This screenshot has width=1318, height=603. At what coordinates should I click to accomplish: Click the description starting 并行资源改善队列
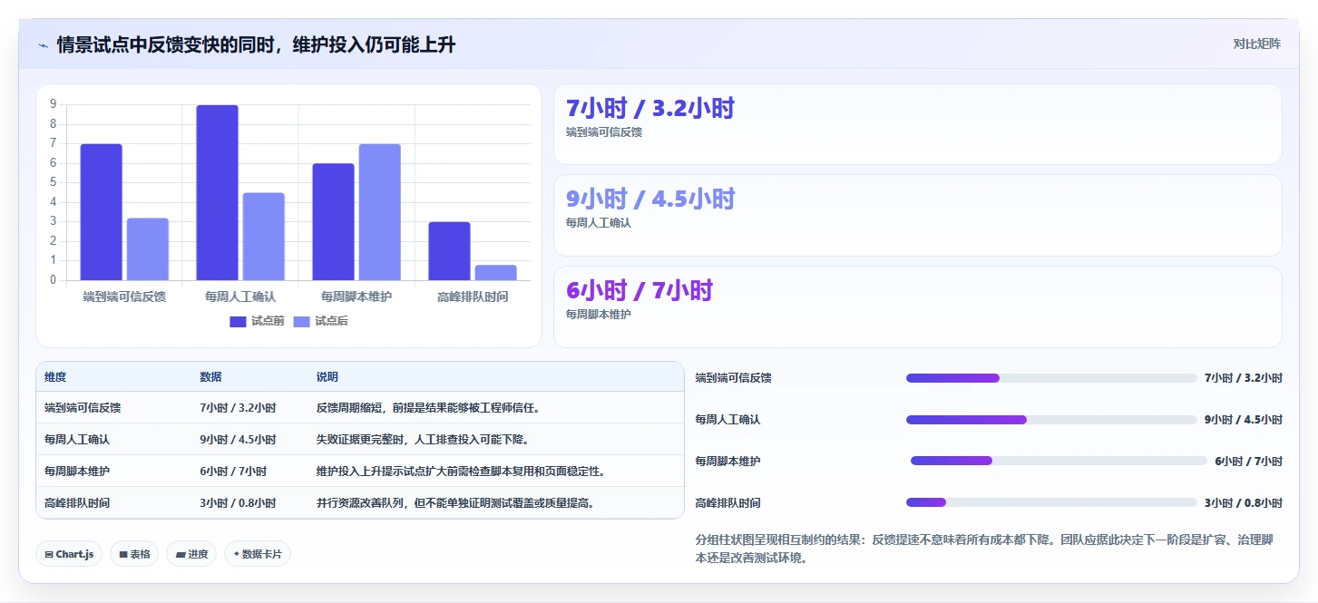point(455,503)
